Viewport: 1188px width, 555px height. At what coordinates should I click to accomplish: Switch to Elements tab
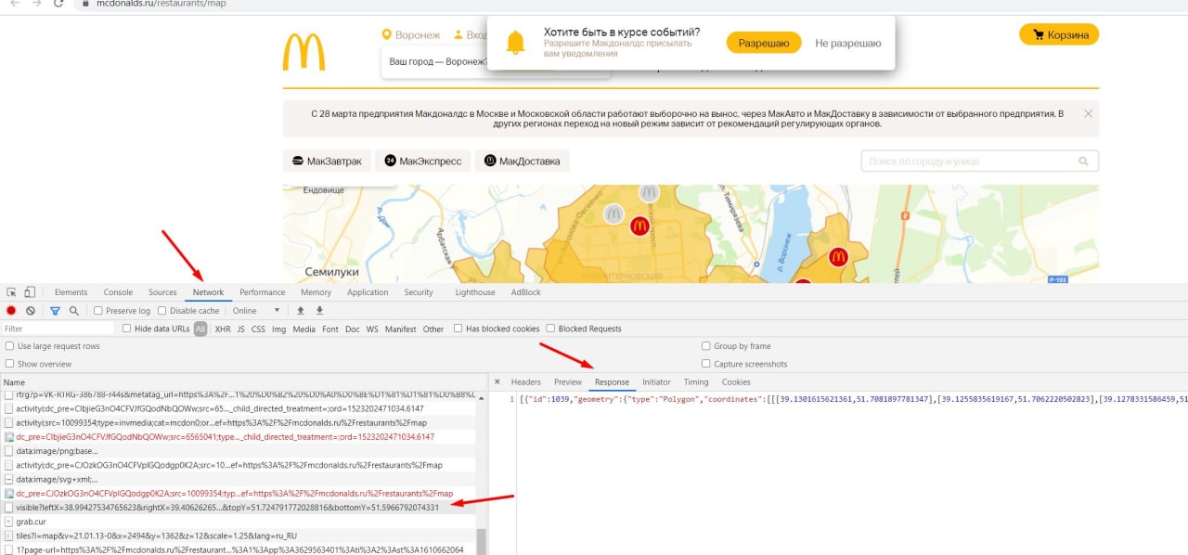(71, 292)
